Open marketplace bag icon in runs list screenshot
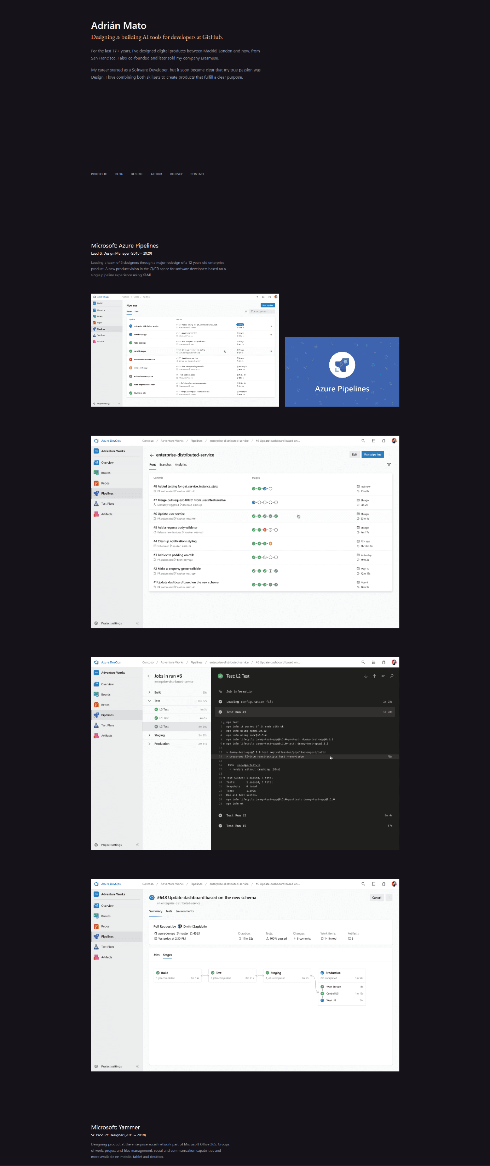The width and height of the screenshot is (490, 1166). [384, 440]
